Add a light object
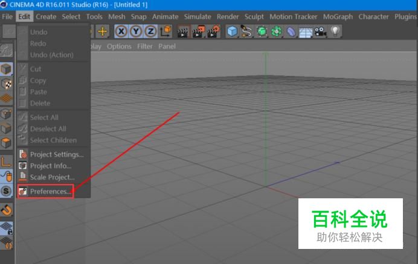The width and height of the screenshot is (418, 264). (335, 31)
